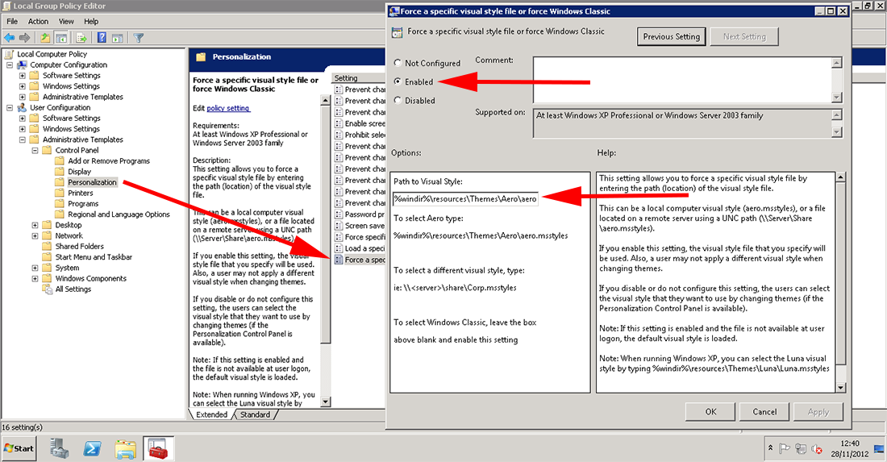Click the Up One Level folder icon
The width and height of the screenshot is (887, 462).
point(45,38)
